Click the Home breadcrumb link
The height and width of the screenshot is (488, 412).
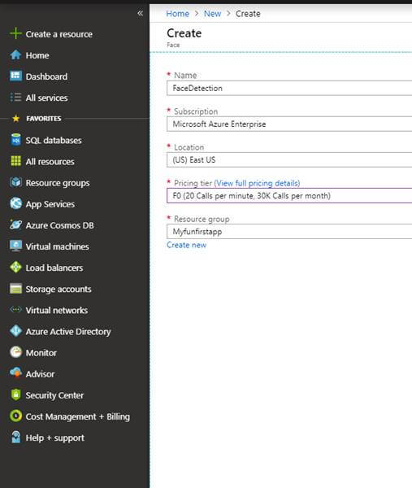[177, 14]
